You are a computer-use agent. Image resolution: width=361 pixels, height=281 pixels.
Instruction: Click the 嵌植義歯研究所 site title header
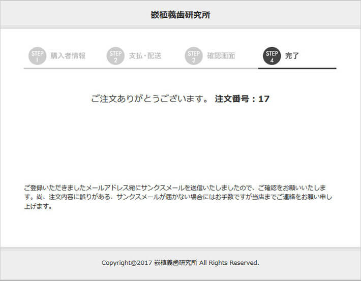click(180, 15)
